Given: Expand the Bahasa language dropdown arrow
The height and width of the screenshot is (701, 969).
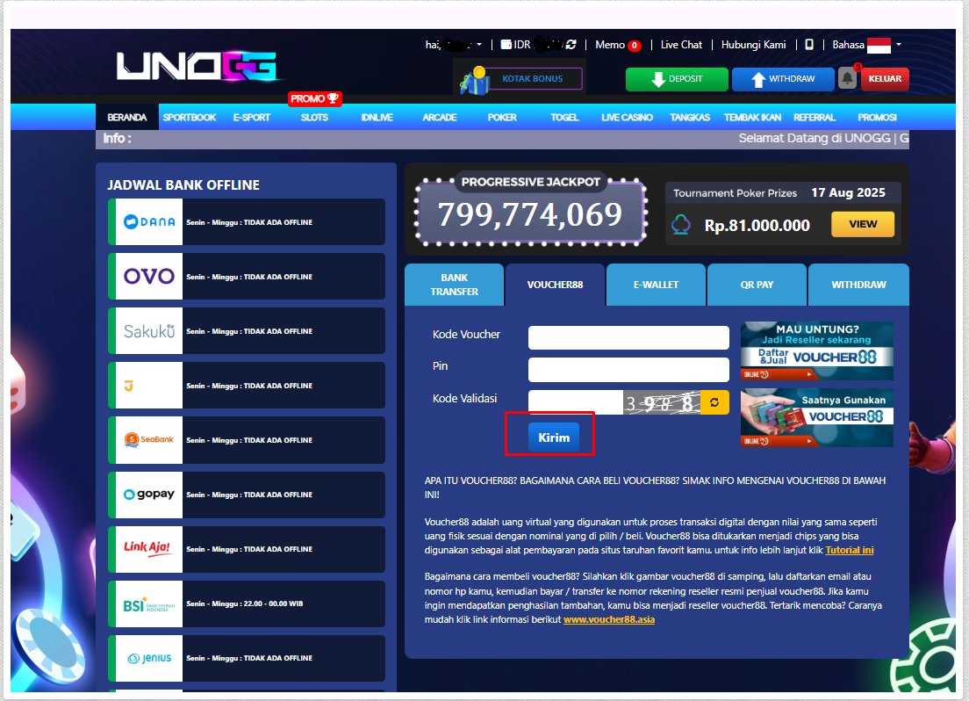Looking at the screenshot, I should pos(899,45).
